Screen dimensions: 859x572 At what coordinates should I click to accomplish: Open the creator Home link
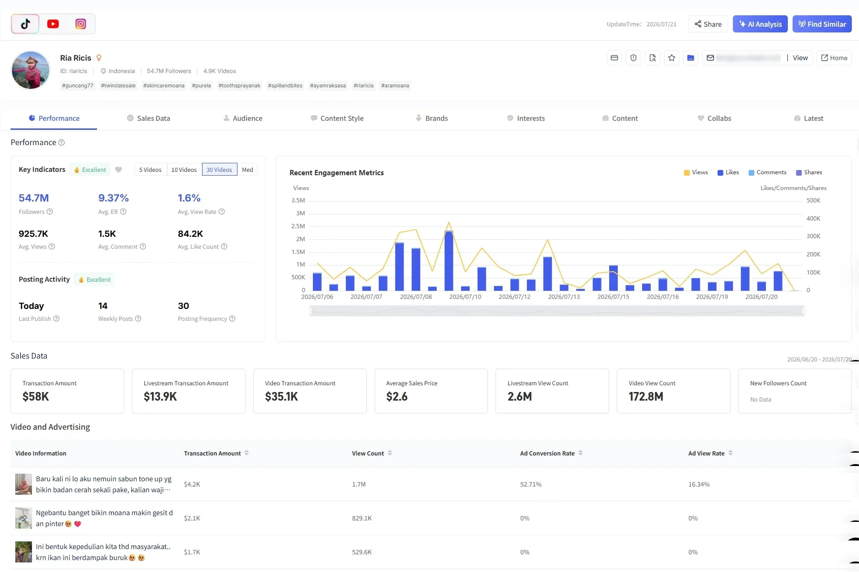coord(834,58)
